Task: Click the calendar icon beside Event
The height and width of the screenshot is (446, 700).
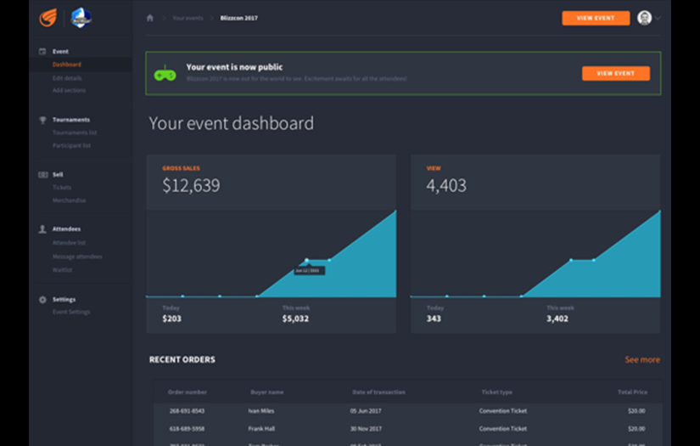Action: pyautogui.click(x=42, y=52)
